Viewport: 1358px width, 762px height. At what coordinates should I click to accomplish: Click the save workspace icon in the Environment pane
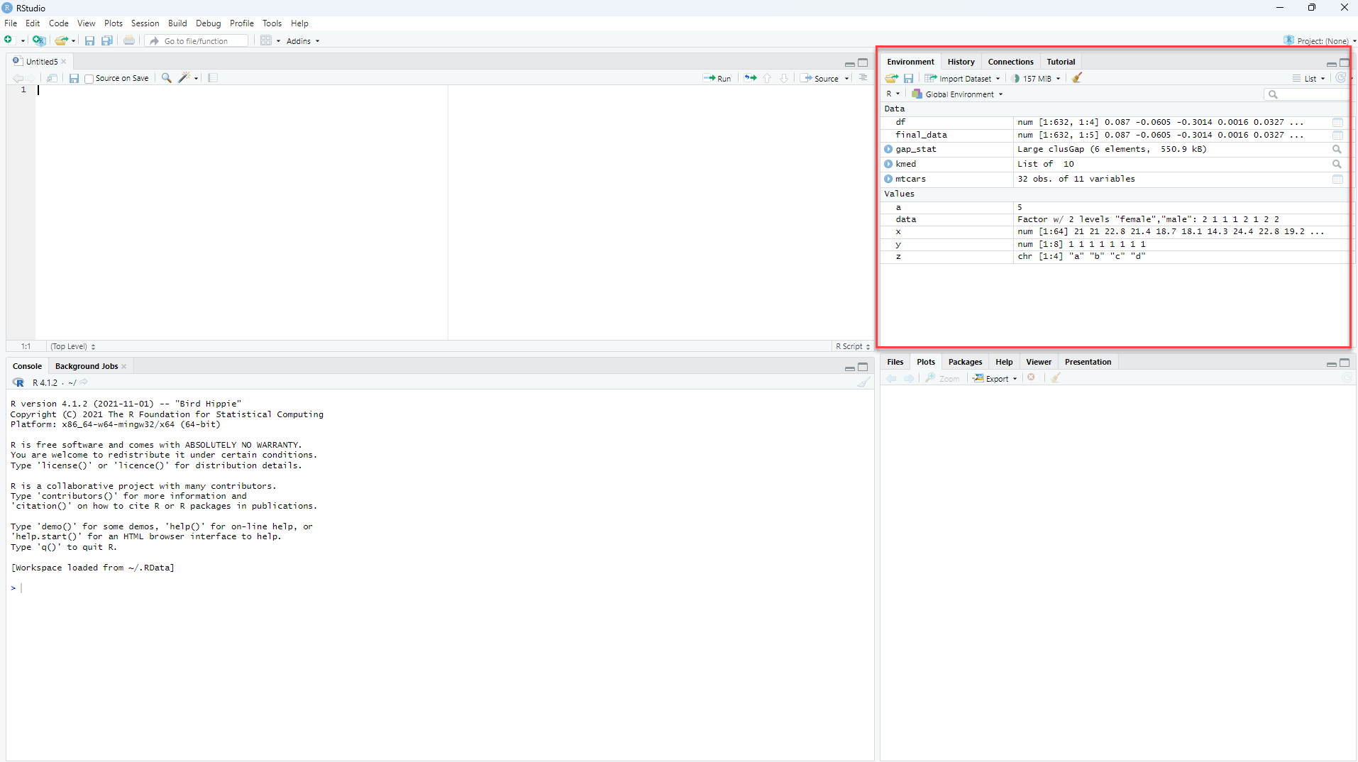(x=908, y=78)
